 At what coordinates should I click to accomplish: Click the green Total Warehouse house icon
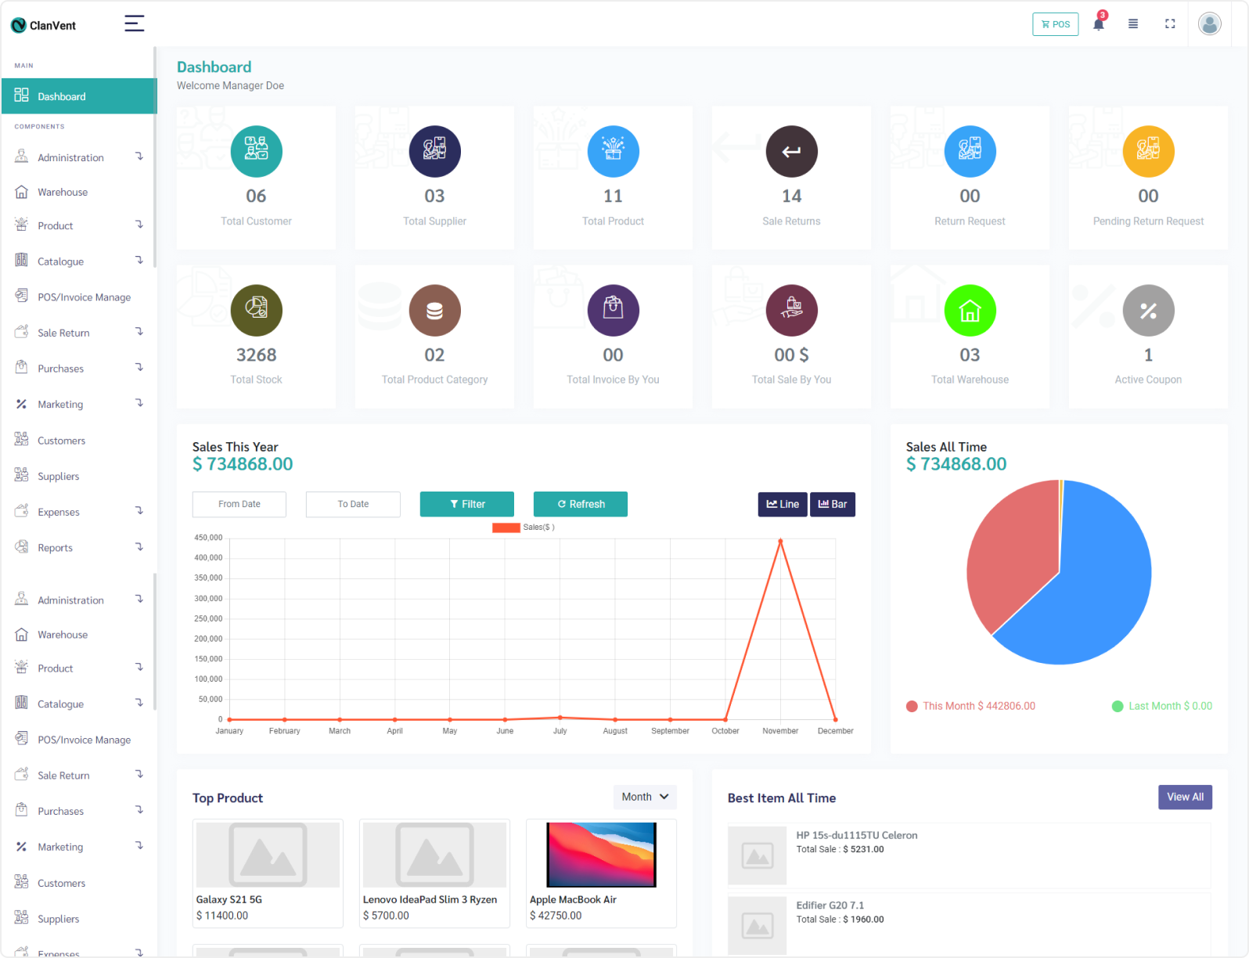pos(970,311)
